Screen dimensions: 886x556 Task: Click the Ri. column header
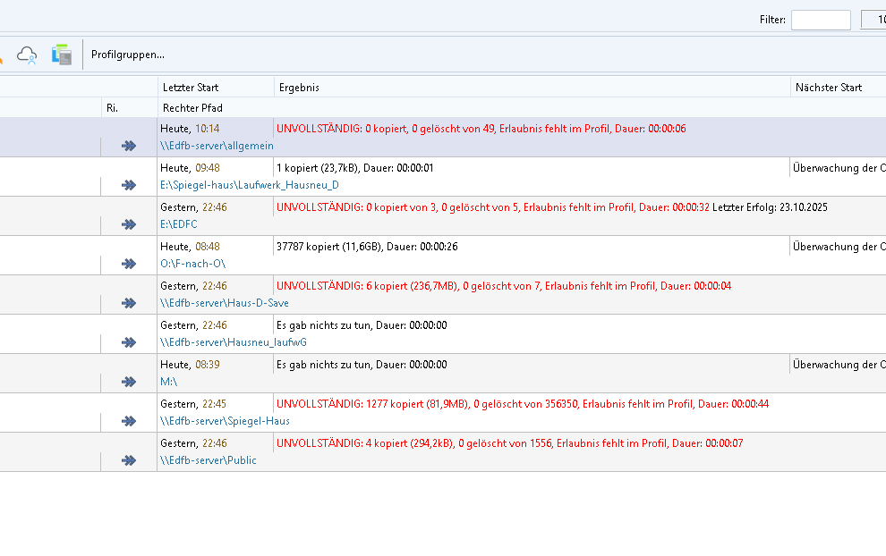click(x=112, y=107)
